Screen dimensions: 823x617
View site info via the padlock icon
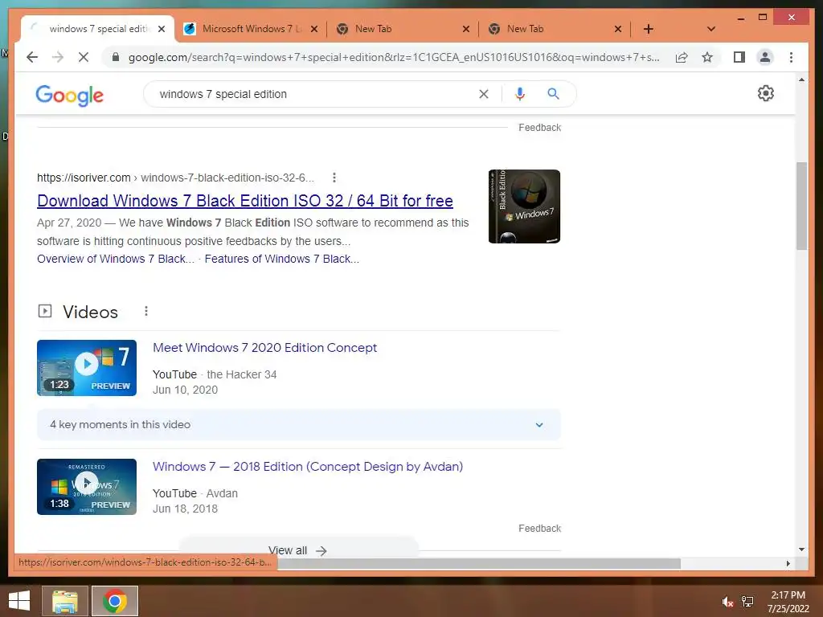(x=116, y=57)
